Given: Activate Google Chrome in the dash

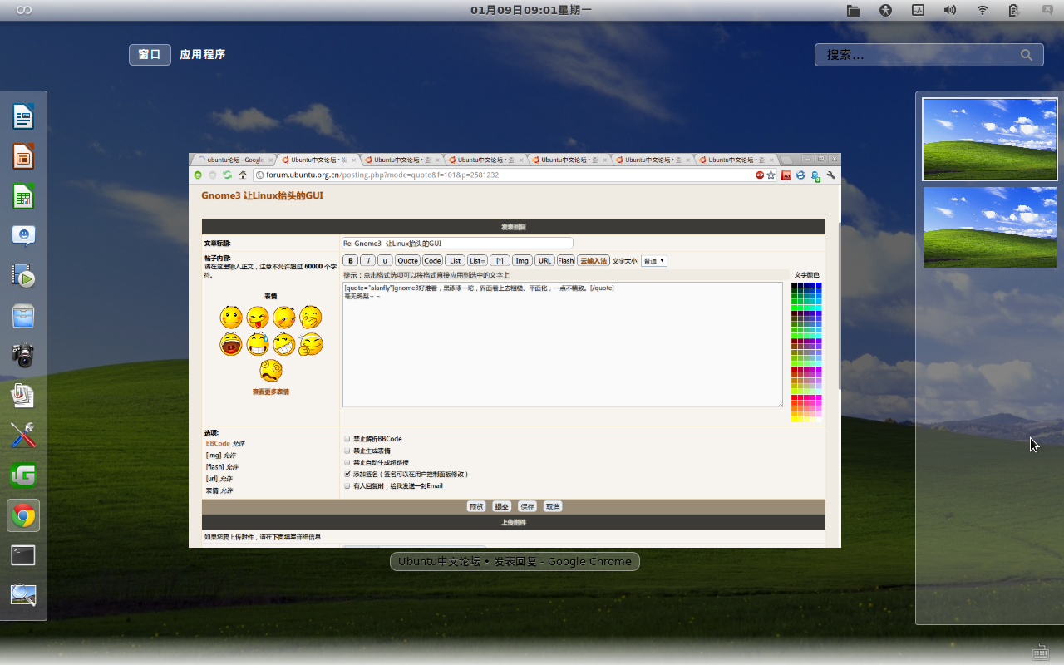Looking at the screenshot, I should click(23, 515).
